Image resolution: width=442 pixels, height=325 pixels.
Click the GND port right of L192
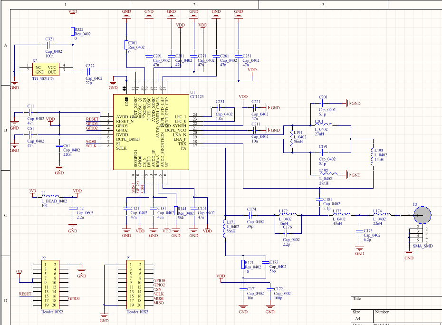[353, 175]
